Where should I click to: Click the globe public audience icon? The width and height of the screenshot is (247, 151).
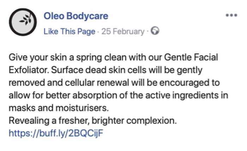[x=155, y=31]
